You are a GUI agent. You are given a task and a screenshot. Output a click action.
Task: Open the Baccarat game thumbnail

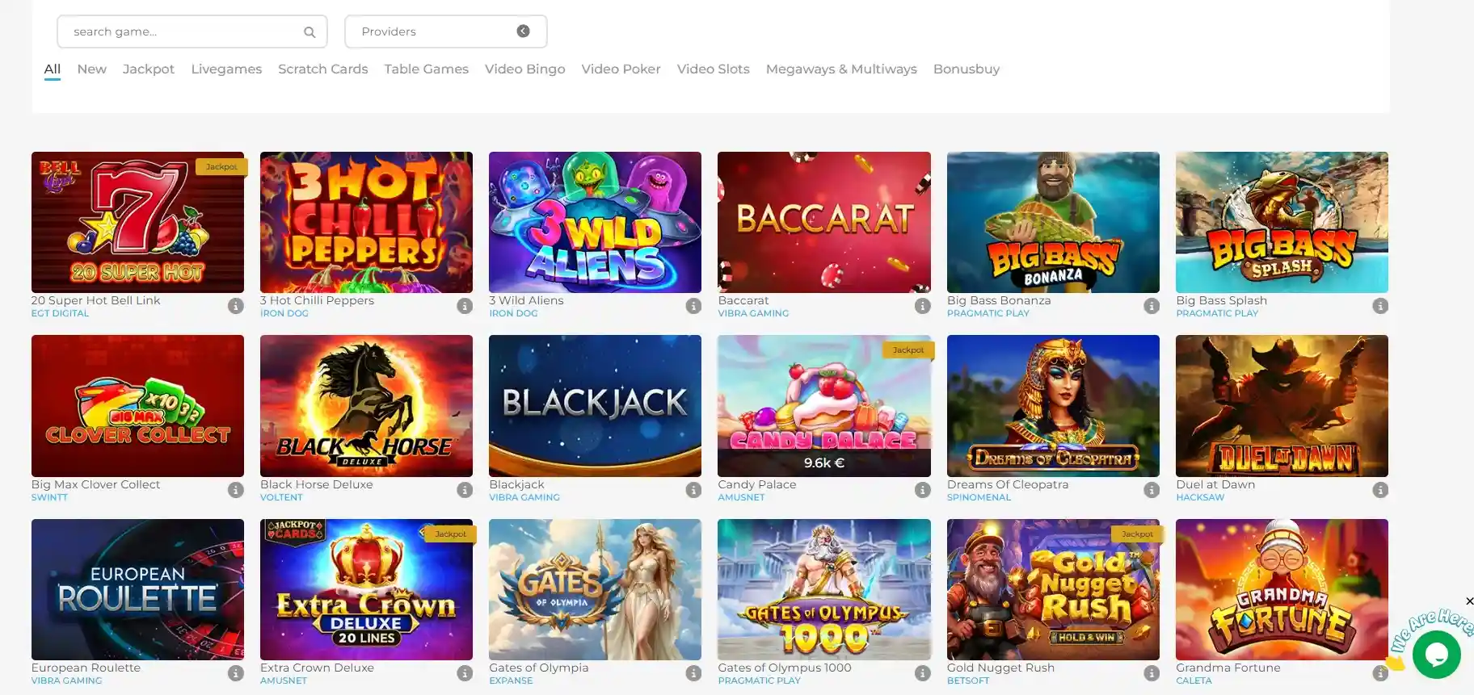824,222
